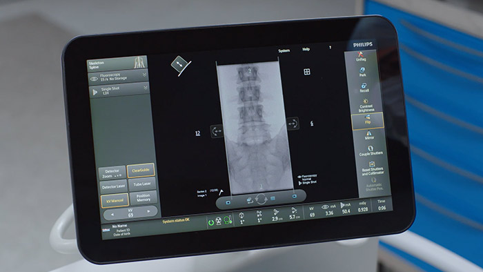The width and height of the screenshot is (483, 272).
Task: Click the Position Memory button
Action: coord(143,197)
